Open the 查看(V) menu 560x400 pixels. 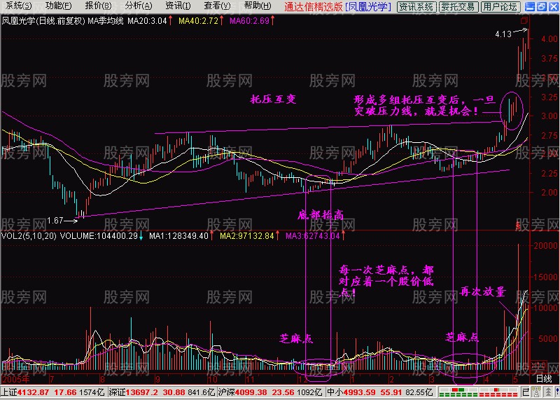[217, 6]
